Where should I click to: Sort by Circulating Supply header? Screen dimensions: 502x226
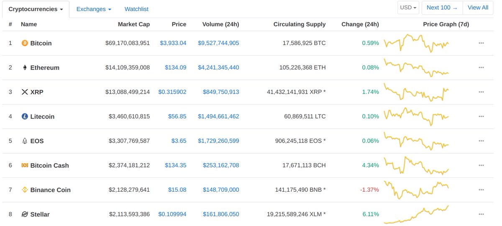click(300, 24)
